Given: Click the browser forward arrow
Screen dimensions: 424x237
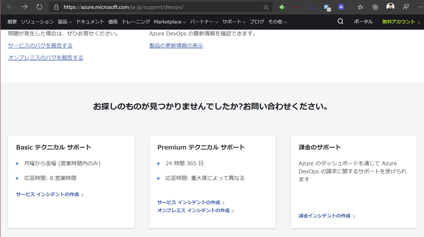Looking at the screenshot, I should coord(24,7).
